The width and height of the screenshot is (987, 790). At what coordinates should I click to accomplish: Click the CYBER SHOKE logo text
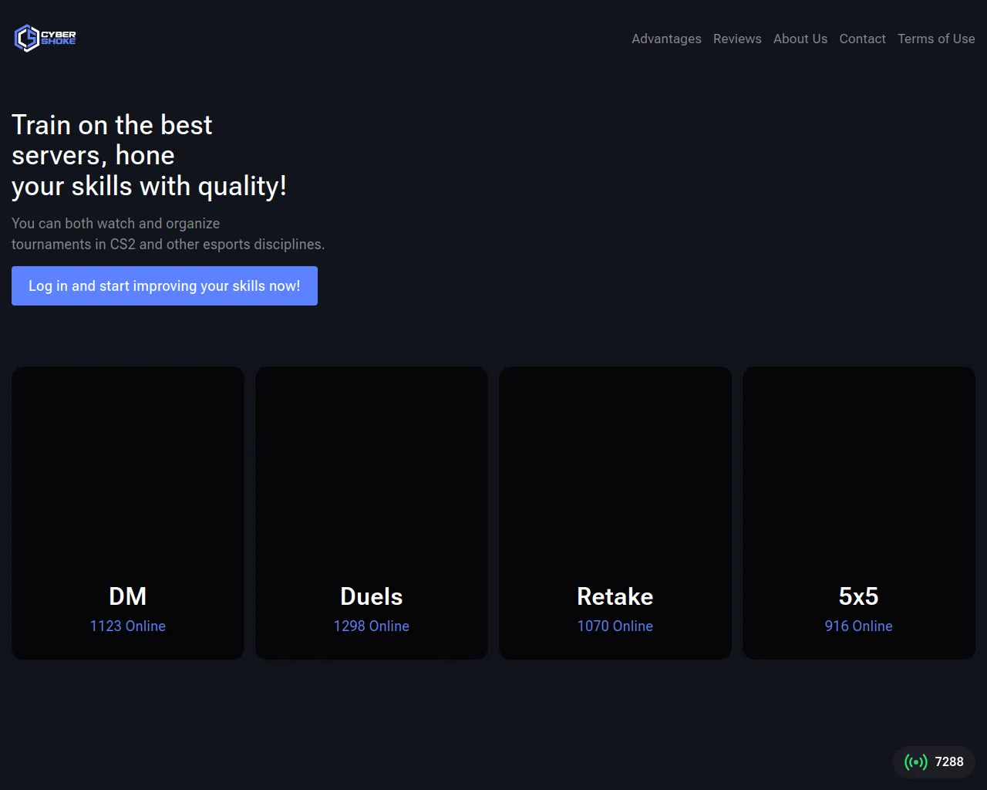pos(59,38)
